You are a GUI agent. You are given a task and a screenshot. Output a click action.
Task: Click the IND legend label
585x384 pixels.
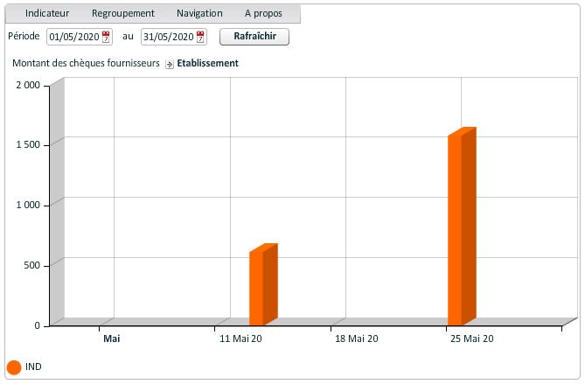pos(33,367)
